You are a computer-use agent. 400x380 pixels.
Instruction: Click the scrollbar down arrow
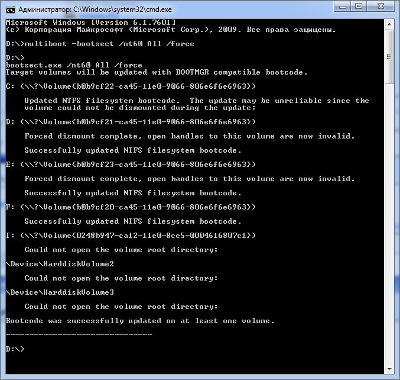(389, 369)
